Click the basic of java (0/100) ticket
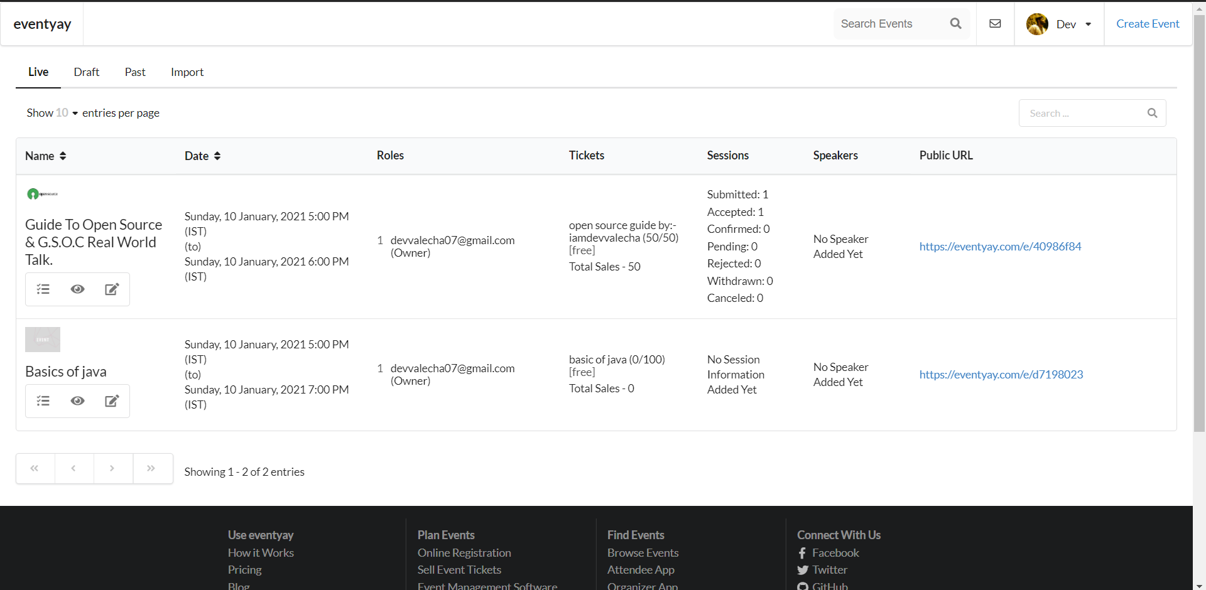Viewport: 1206px width, 590px height. tap(617, 360)
